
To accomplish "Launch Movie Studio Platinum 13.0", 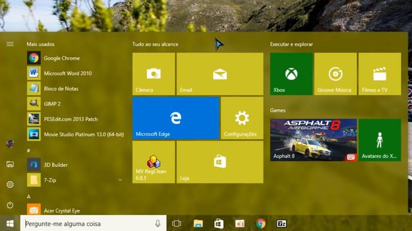I will click(x=75, y=134).
